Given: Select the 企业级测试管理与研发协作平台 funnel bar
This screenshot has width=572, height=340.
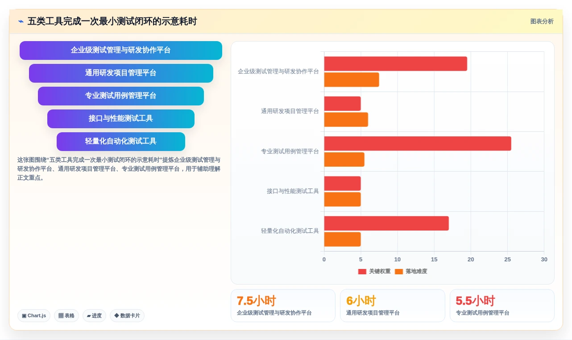Looking at the screenshot, I should [x=121, y=50].
